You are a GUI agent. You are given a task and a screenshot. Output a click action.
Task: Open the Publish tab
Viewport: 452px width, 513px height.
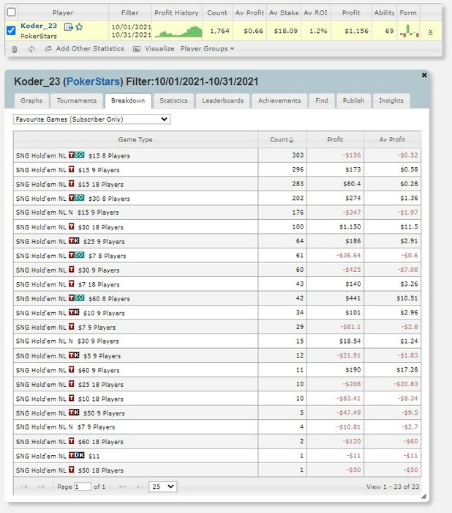point(353,101)
